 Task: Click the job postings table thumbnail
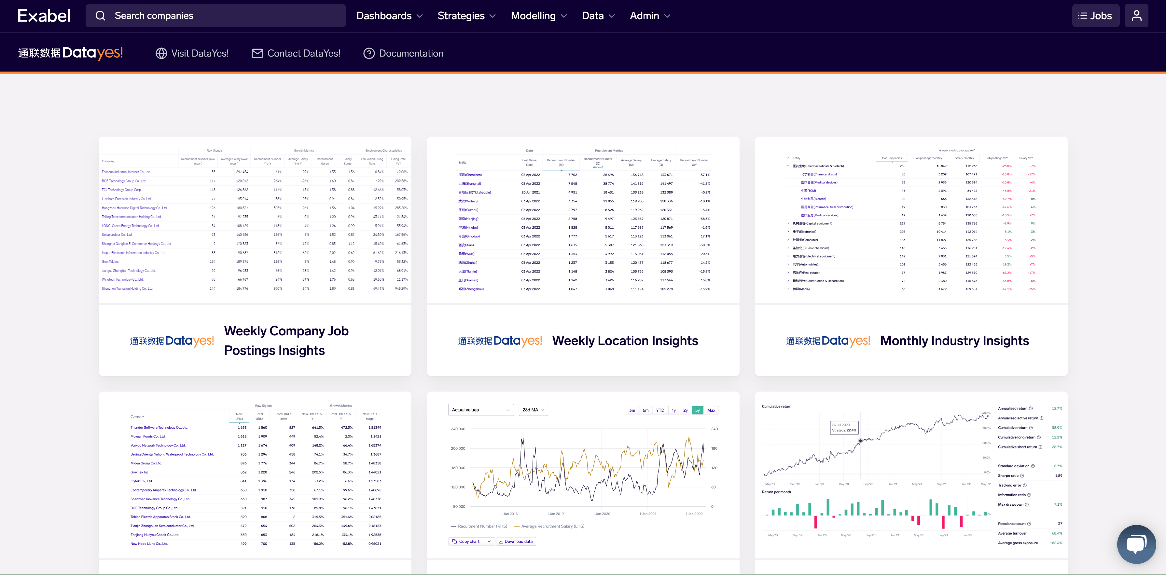point(255,220)
